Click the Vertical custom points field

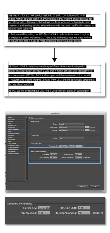point(87,130)
